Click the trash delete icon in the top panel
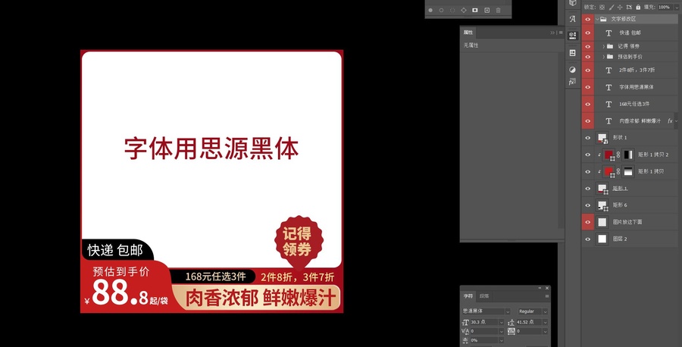 click(499, 10)
